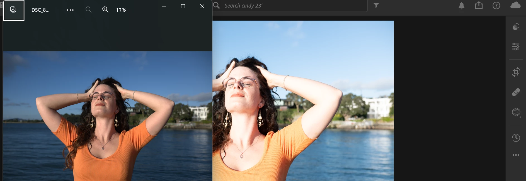Select the Crop and rotate tool
This screenshot has height=181, width=526.
(x=516, y=72)
